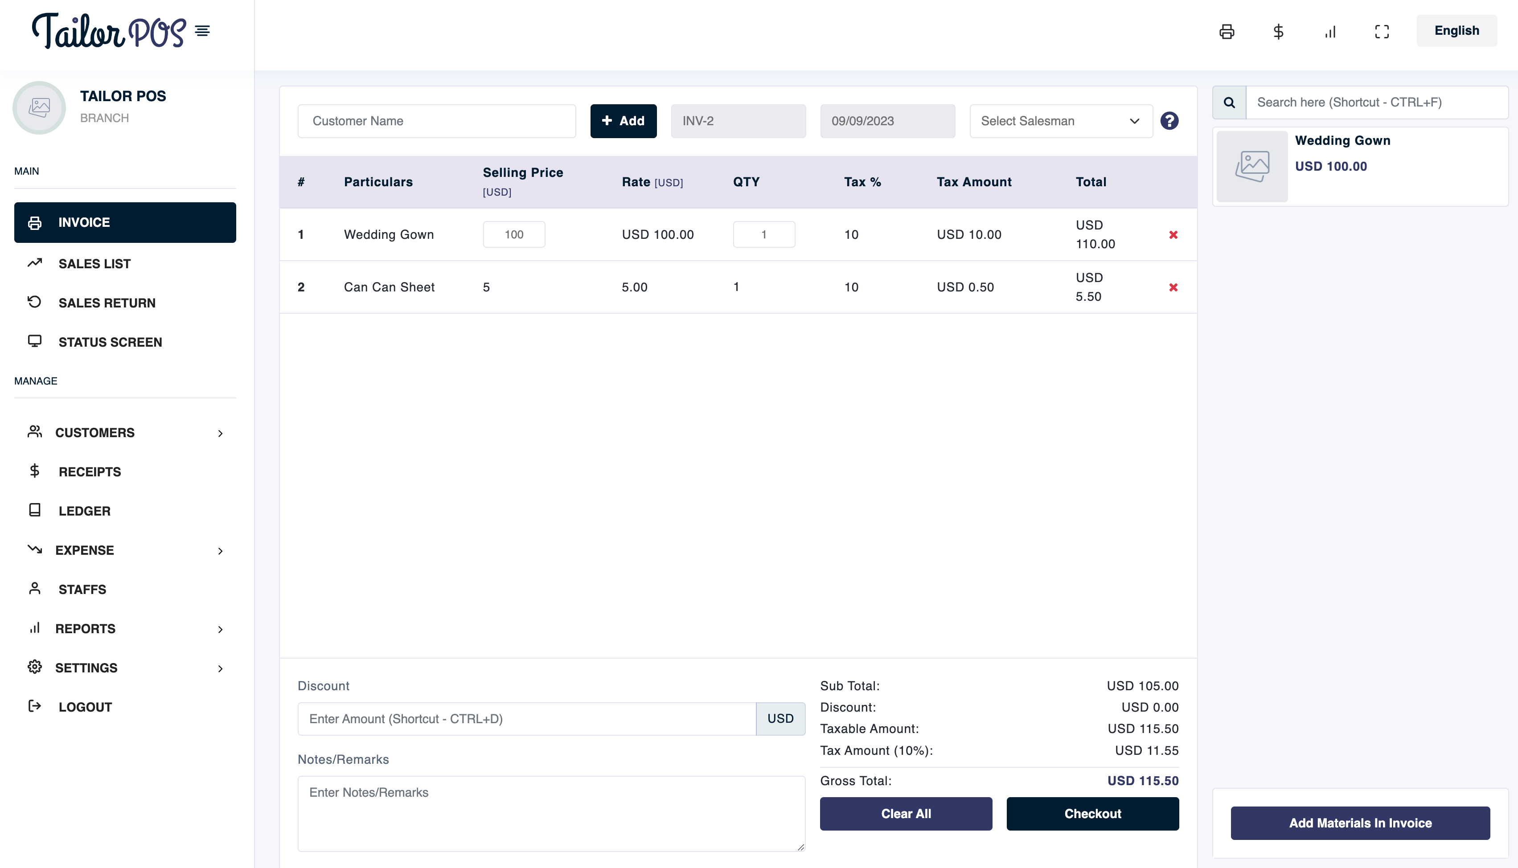The height and width of the screenshot is (868, 1518).
Task: Click the blue help question mark icon
Action: [1169, 121]
